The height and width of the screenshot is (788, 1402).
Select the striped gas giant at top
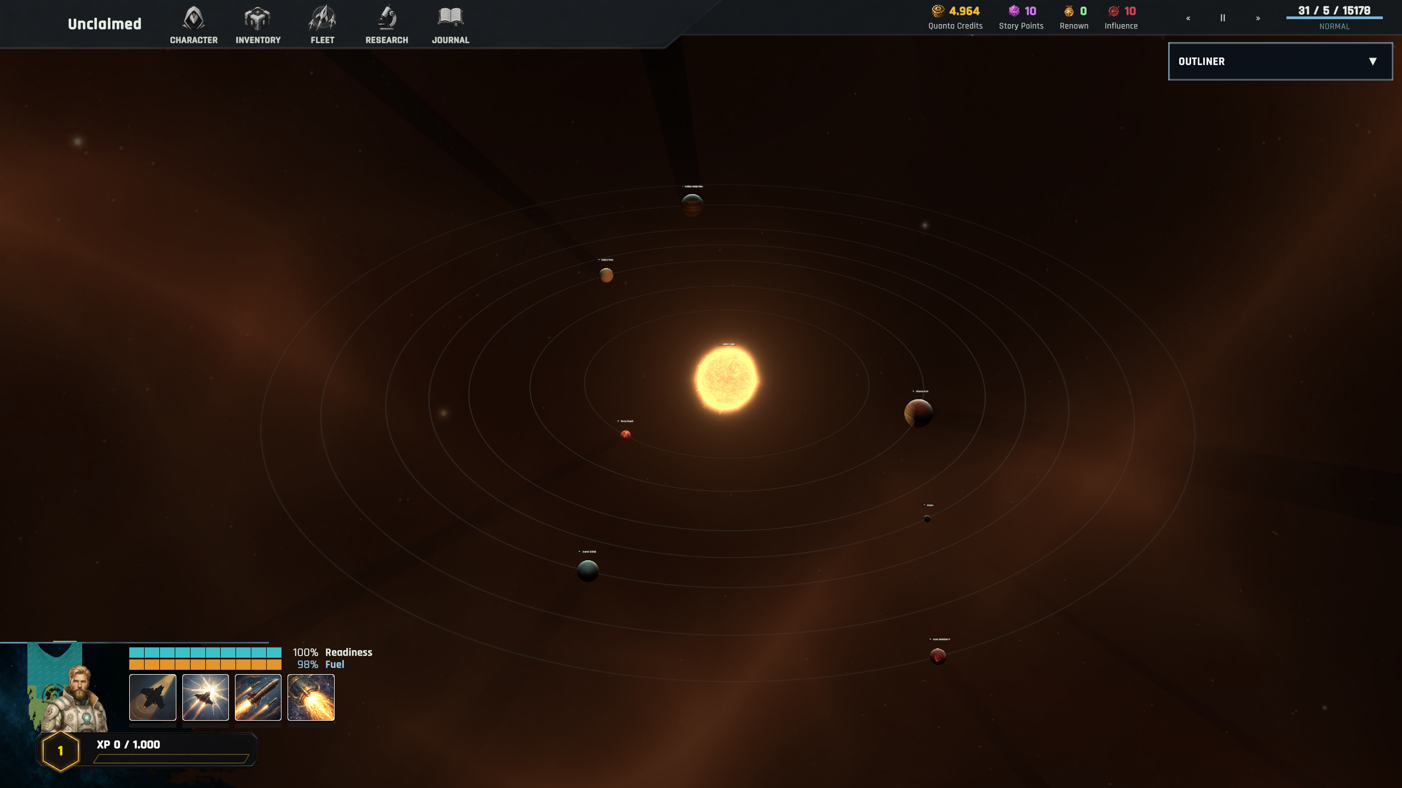692,205
